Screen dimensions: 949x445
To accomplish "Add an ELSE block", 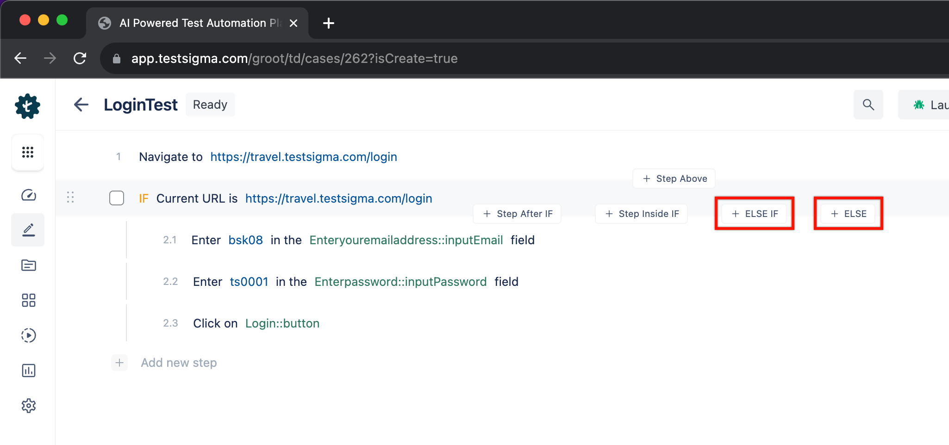I will [848, 214].
